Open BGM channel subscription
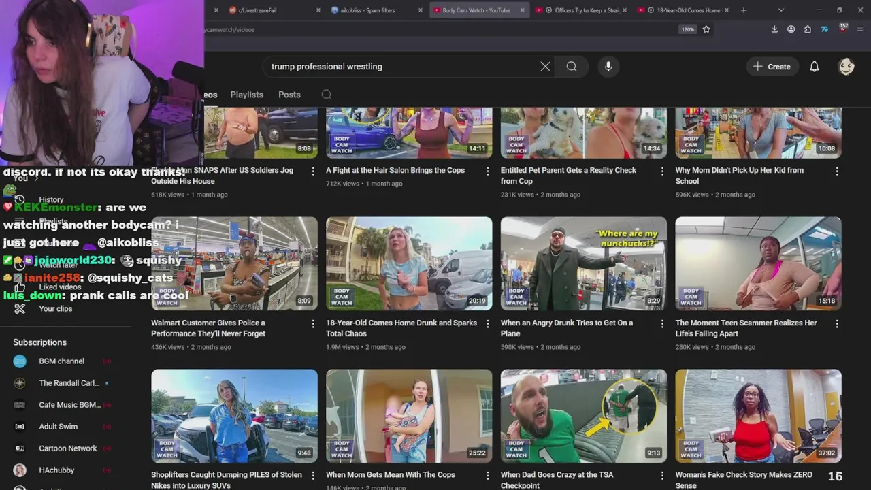This screenshot has height=490, width=871. (62, 361)
